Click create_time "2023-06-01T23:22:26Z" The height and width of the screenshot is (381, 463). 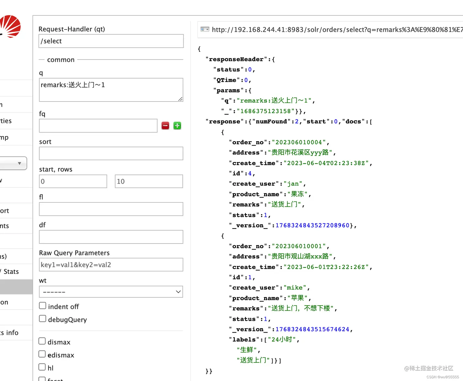326,267
